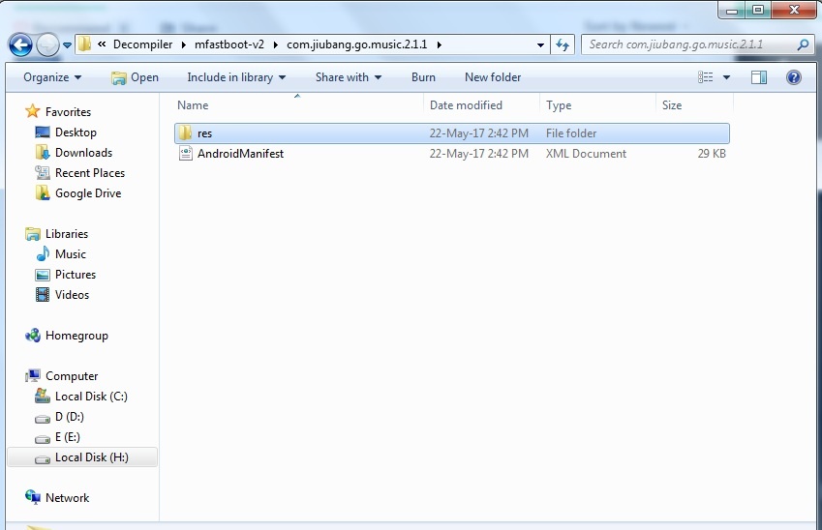The height and width of the screenshot is (530, 822).
Task: Go back with the blue Back arrow
Action: [20, 45]
